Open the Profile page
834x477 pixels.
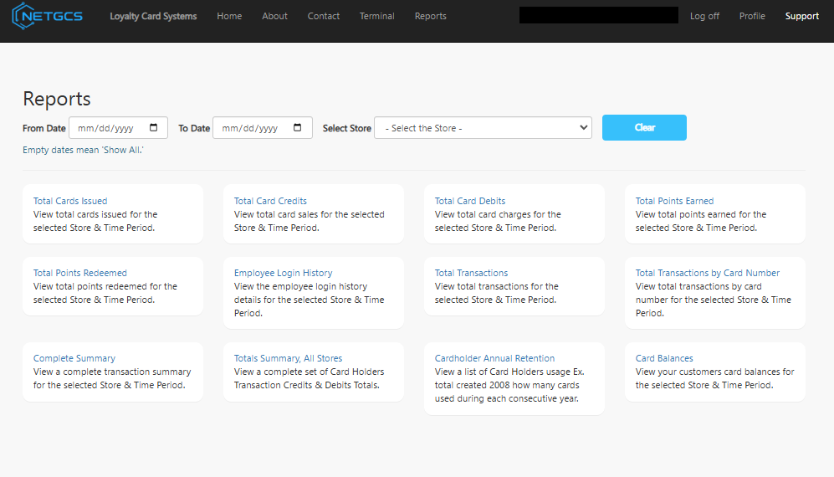point(751,16)
